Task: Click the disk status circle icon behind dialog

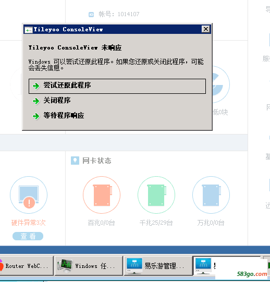Action: [x=221, y=84]
